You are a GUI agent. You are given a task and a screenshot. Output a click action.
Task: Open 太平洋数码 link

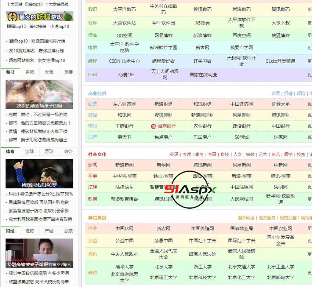point(124,9)
